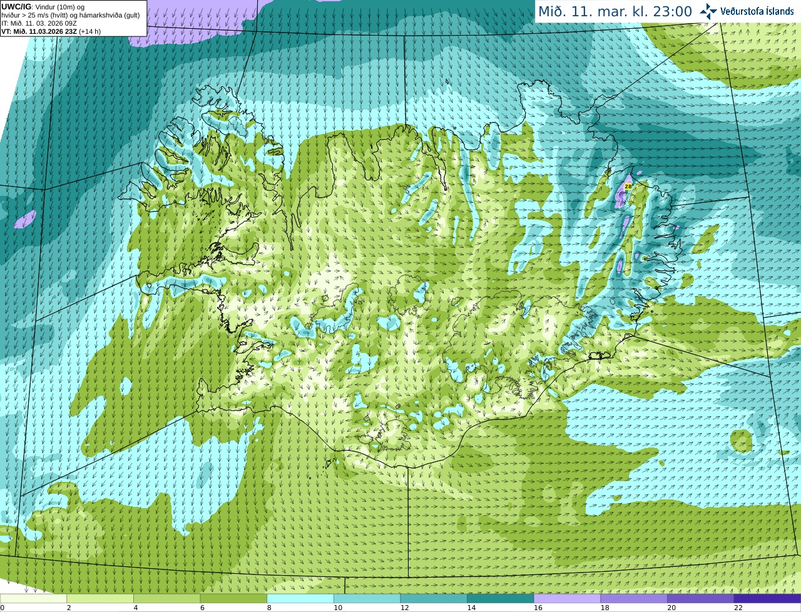This screenshot has height=612, width=801.
Task: Click the Veðurstofa Íslands logo icon
Action: (x=708, y=11)
